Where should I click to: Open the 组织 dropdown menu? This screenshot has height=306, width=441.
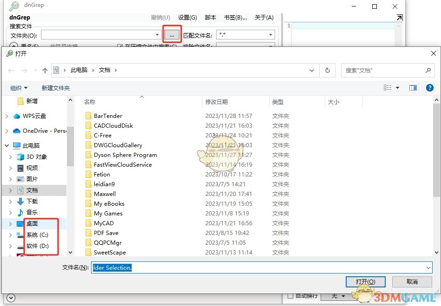19,88
